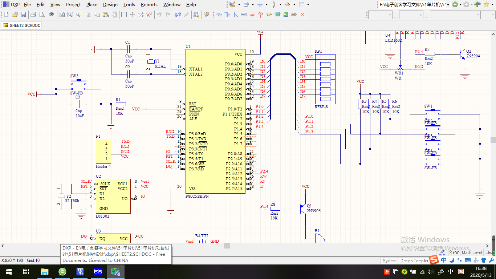Click the Devices view chip icon
Screen dimensions: 496x279
click(52, 15)
